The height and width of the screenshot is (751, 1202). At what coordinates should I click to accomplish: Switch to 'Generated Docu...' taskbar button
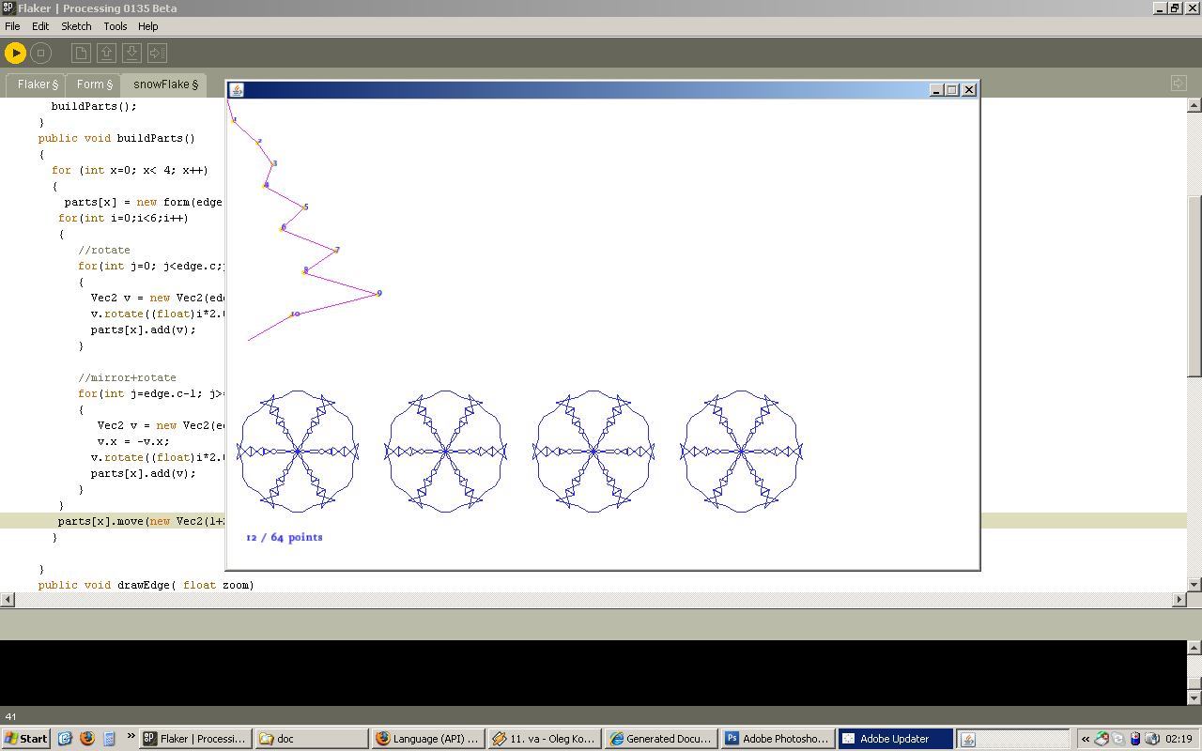661,739
